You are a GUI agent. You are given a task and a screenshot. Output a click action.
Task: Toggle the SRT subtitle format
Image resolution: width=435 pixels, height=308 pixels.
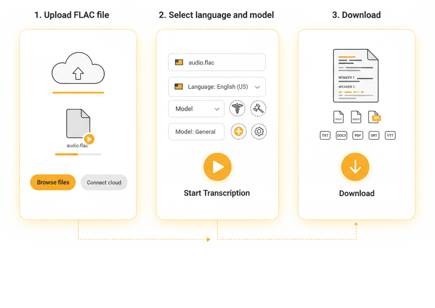(x=374, y=135)
